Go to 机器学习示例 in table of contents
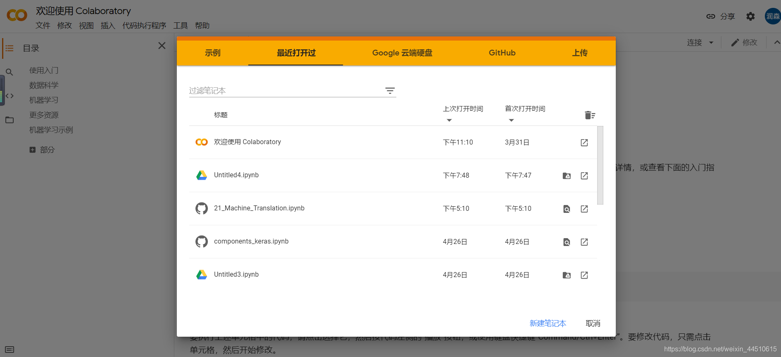The width and height of the screenshot is (781, 357). [51, 130]
